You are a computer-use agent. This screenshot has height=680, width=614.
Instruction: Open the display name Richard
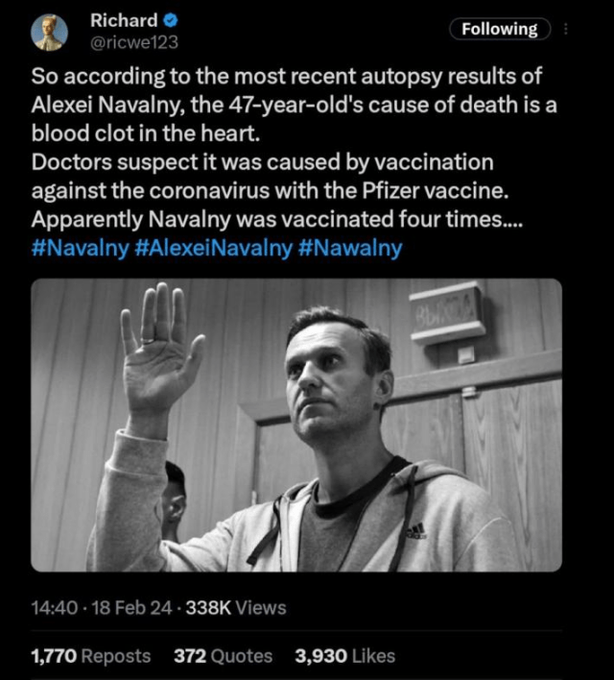pyautogui.click(x=124, y=20)
